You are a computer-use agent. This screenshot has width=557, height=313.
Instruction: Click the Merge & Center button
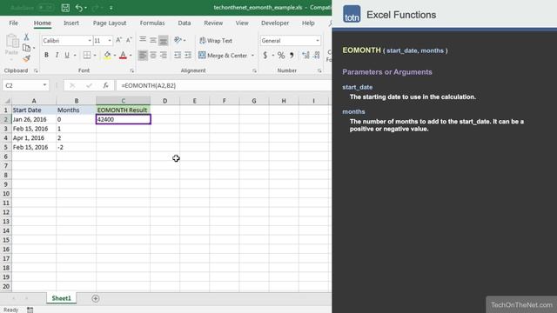click(x=223, y=56)
